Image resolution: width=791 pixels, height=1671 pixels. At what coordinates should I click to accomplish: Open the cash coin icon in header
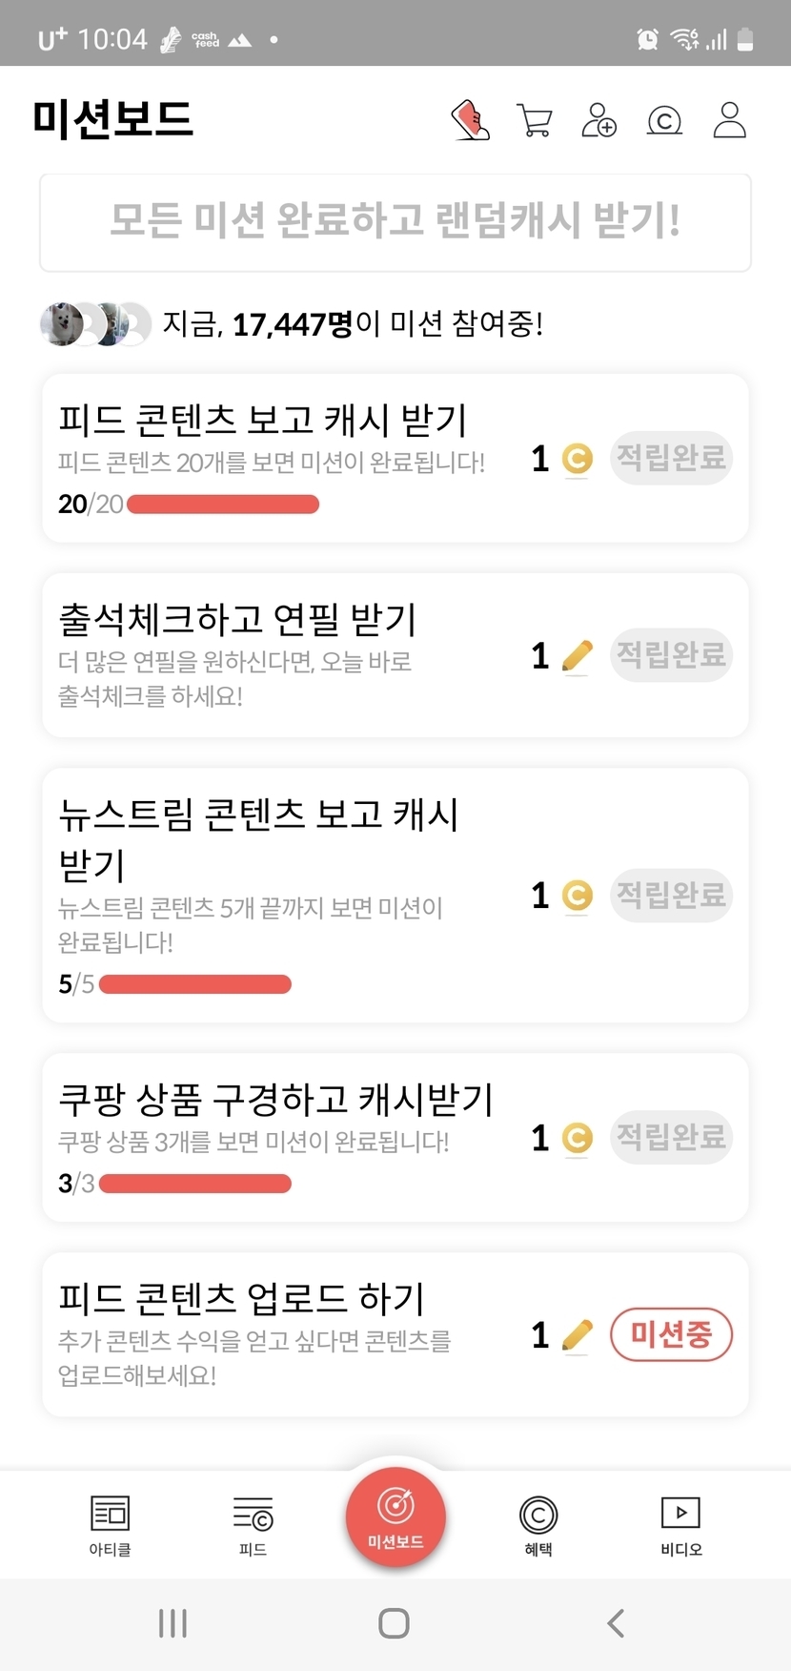pos(664,121)
